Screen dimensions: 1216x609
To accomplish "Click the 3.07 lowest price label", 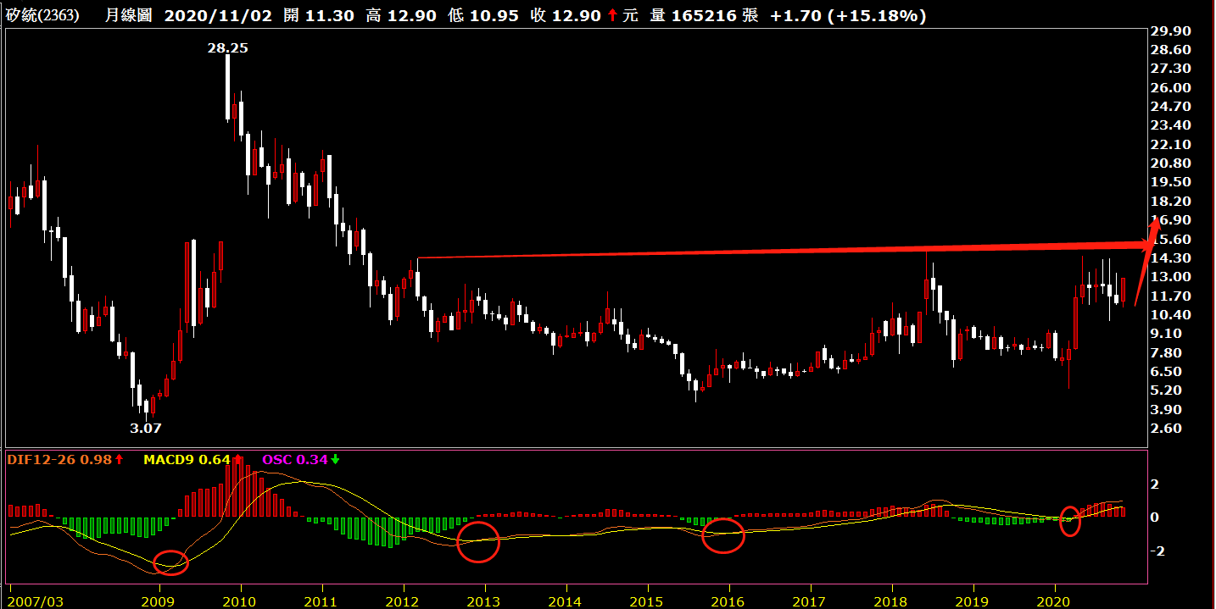I will (x=145, y=428).
